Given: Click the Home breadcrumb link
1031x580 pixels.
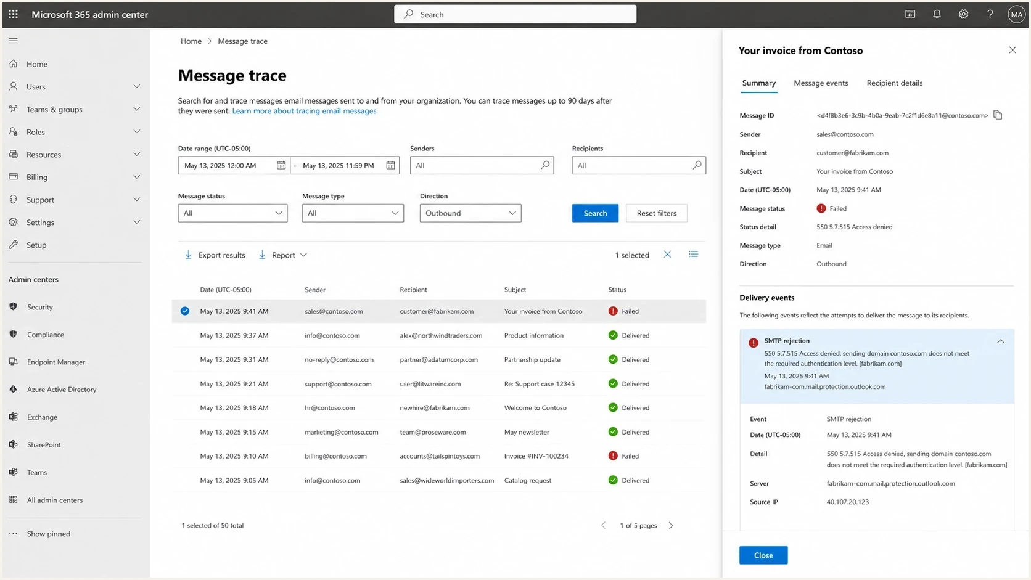Looking at the screenshot, I should pos(191,41).
